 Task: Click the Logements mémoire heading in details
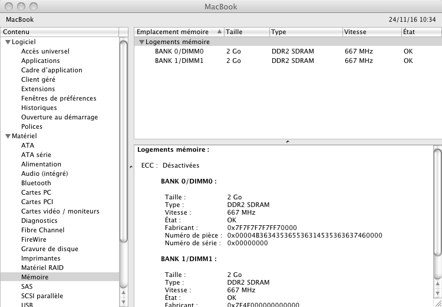[x=173, y=150]
